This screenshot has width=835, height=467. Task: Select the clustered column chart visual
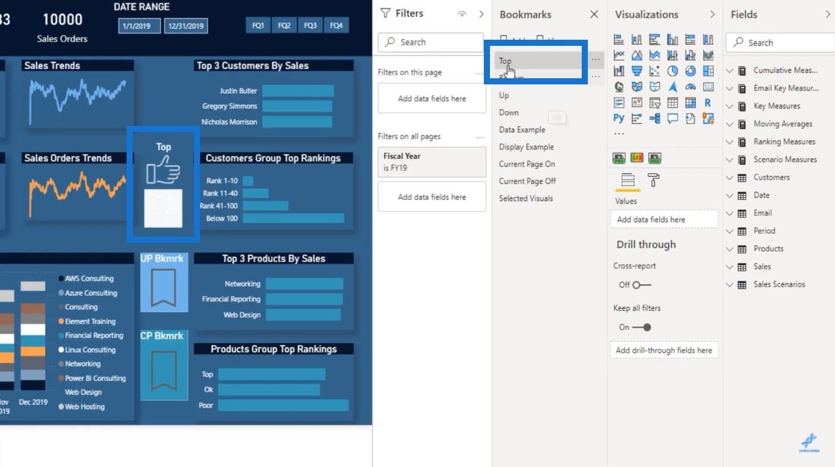[672, 40]
